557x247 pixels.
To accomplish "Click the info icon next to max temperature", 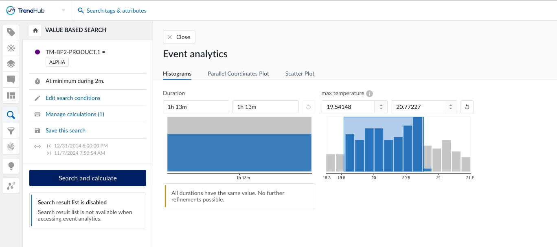I will click(x=369, y=93).
